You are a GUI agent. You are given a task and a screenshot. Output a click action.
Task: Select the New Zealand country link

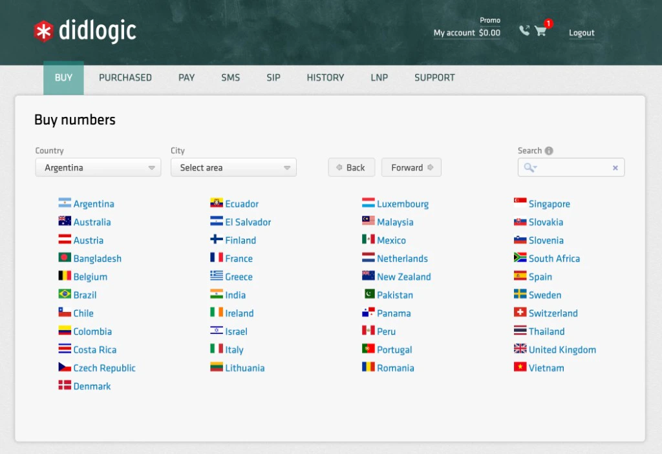(404, 277)
